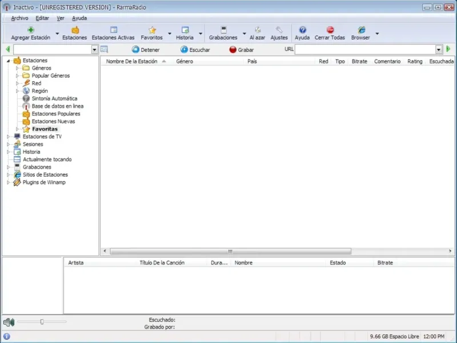The height and width of the screenshot is (343, 457).
Task: Click the Título De la Canción header
Action: click(162, 263)
